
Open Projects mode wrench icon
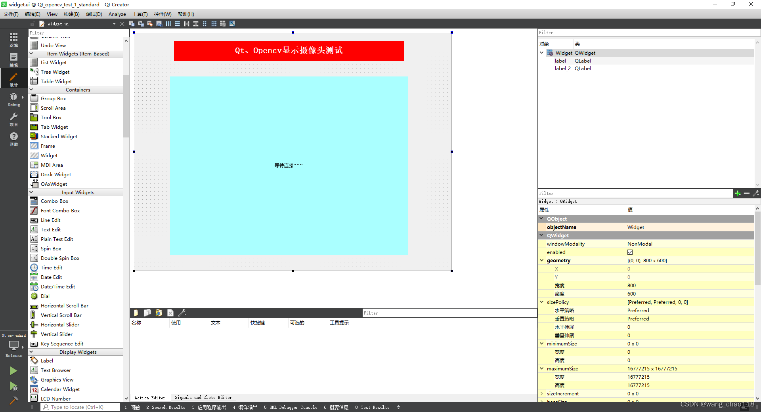[13, 119]
